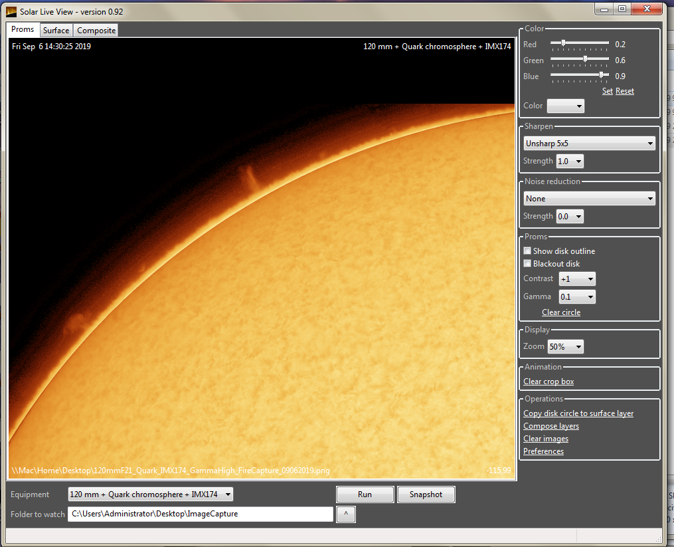Viewport: 674px width, 547px height.
Task: Click the Snapshot button
Action: (x=426, y=494)
